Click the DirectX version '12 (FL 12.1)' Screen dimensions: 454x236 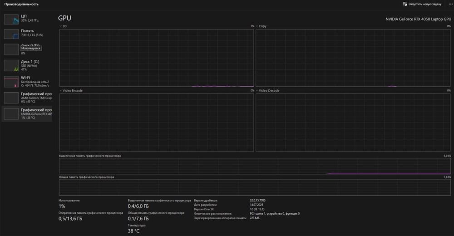(257, 209)
